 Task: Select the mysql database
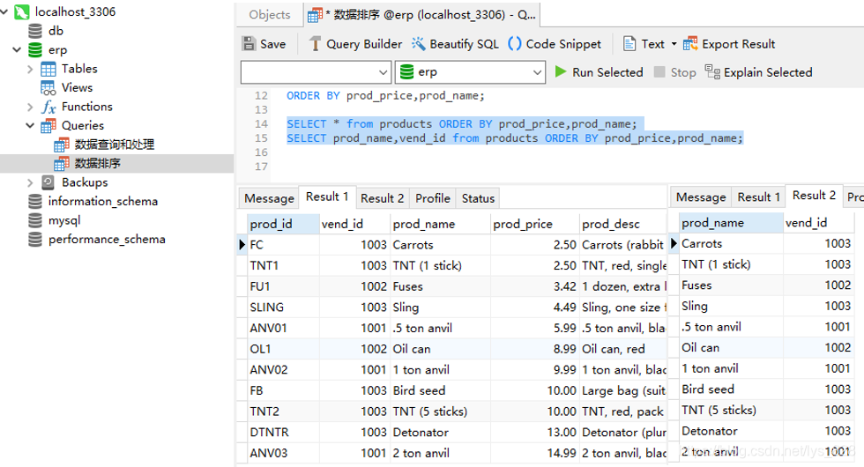tap(64, 220)
